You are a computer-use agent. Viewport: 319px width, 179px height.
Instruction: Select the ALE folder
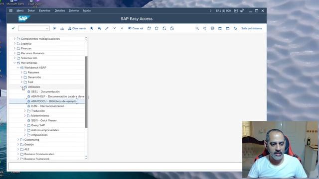[x=26, y=149]
